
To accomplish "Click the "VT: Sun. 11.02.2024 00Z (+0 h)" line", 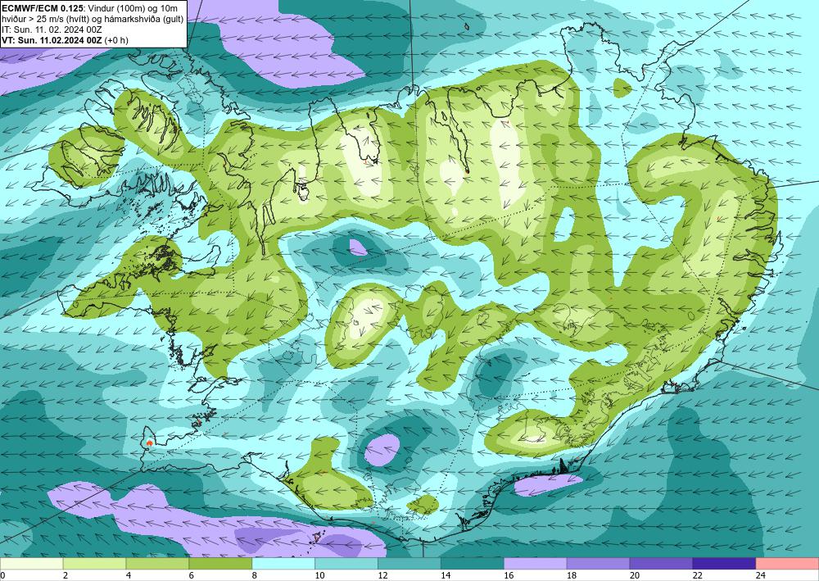I will pos(64,40).
